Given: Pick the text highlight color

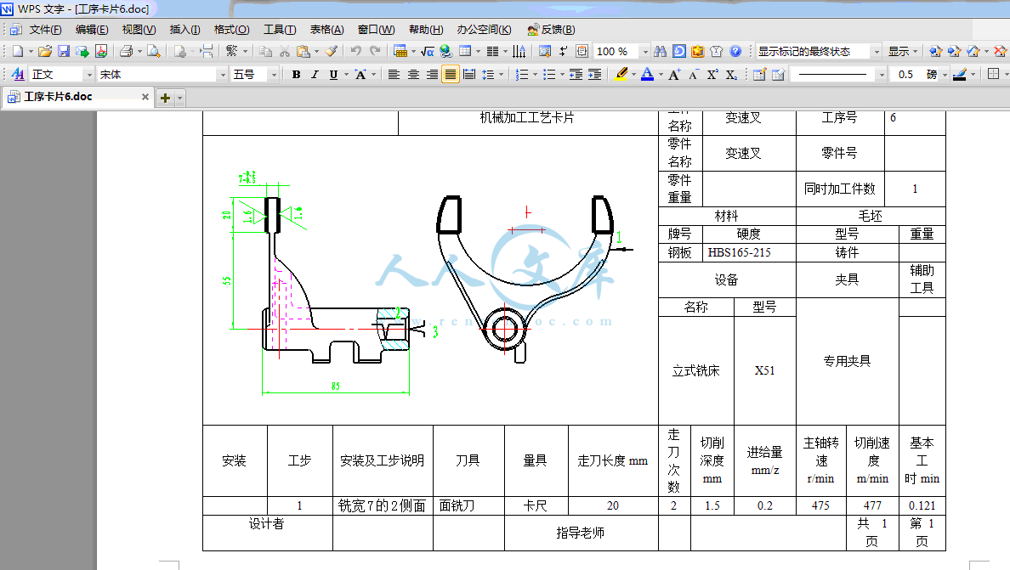Looking at the screenshot, I should click(x=621, y=75).
